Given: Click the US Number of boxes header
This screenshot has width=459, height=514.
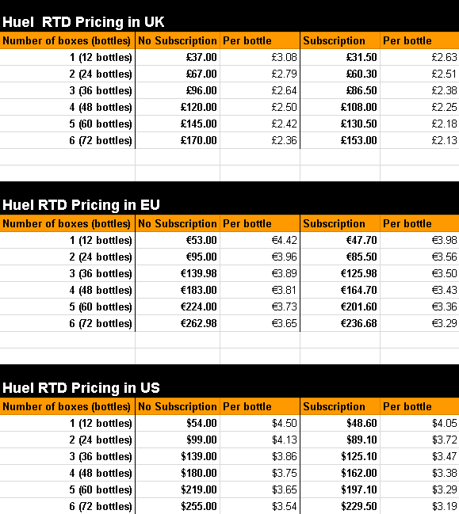Looking at the screenshot, I should point(67,406).
